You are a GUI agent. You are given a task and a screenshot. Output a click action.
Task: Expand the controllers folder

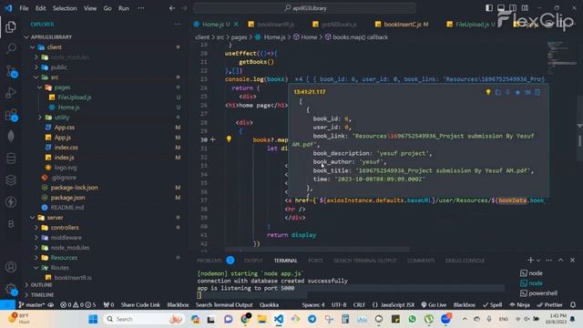click(36, 228)
